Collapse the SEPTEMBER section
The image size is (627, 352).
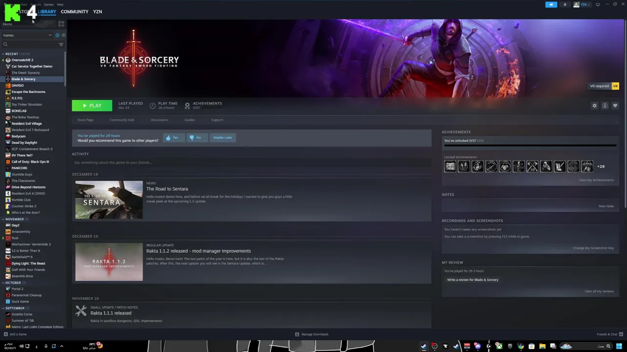15,308
